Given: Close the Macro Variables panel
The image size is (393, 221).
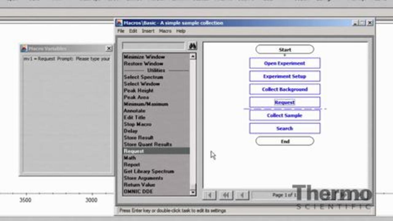Looking at the screenshot, I should pyautogui.click(x=109, y=48).
